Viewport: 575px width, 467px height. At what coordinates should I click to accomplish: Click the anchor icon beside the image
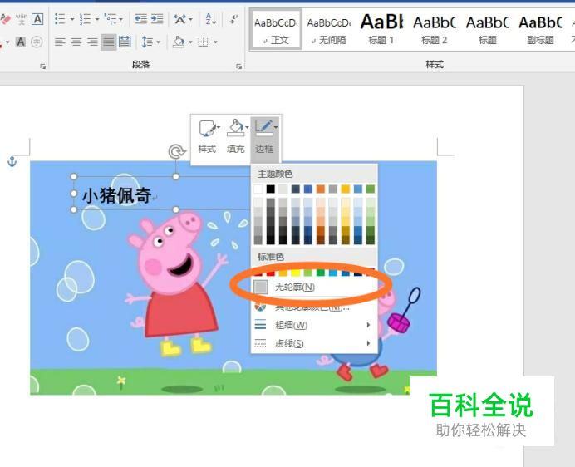click(x=12, y=161)
